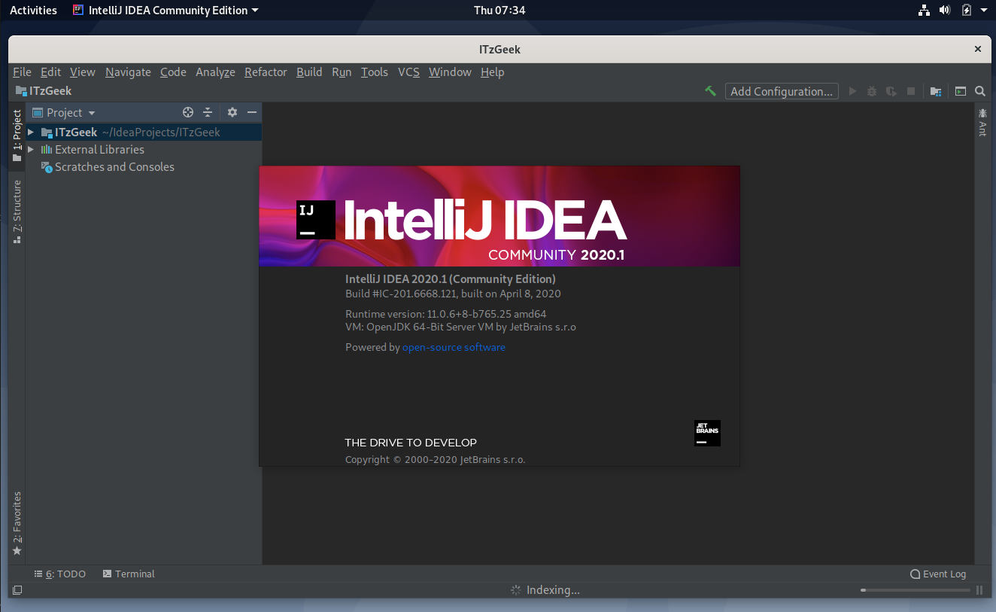Click the green Build Project hammer icon
This screenshot has width=996, height=612.
pyautogui.click(x=710, y=91)
